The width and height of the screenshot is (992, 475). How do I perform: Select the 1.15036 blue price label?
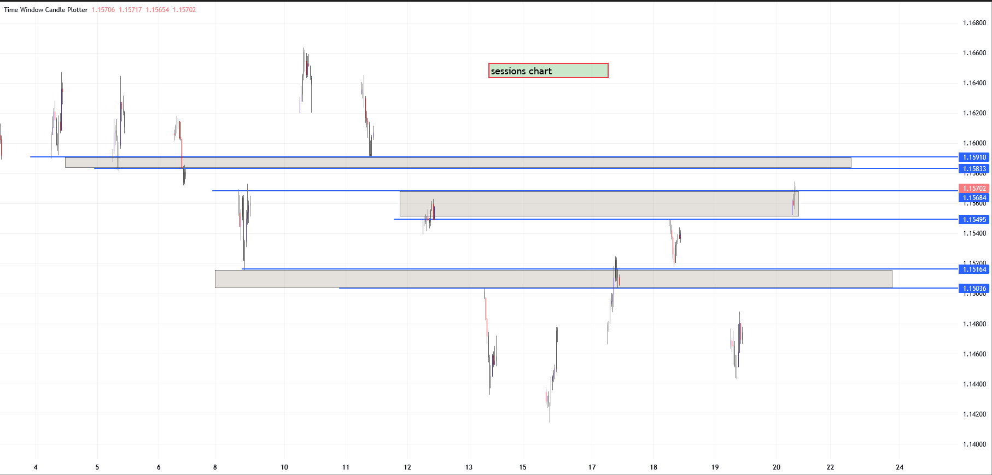point(974,289)
